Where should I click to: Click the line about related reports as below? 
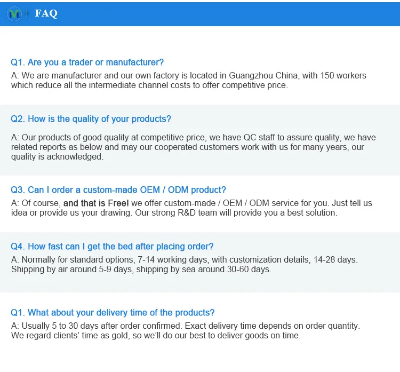click(x=187, y=147)
